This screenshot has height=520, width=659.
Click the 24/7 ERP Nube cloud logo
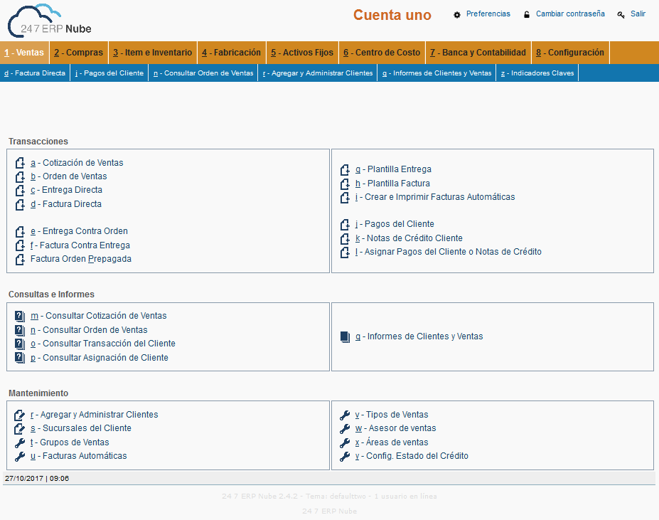48,21
